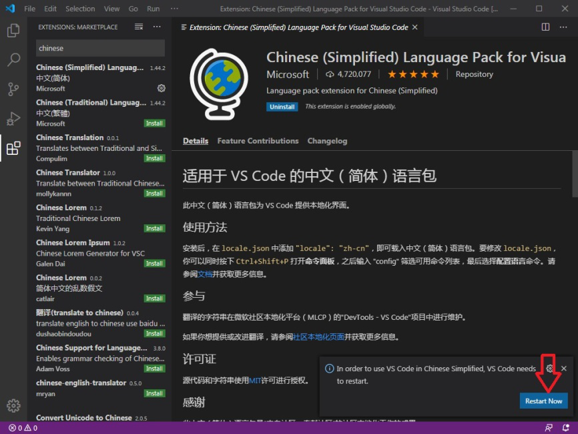The image size is (578, 434).
Task: Switch to the Changelog tab
Action: tap(327, 141)
